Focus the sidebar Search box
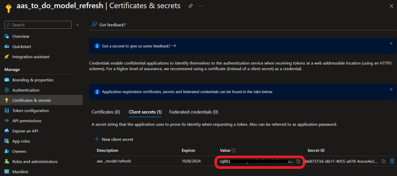 click(x=38, y=25)
